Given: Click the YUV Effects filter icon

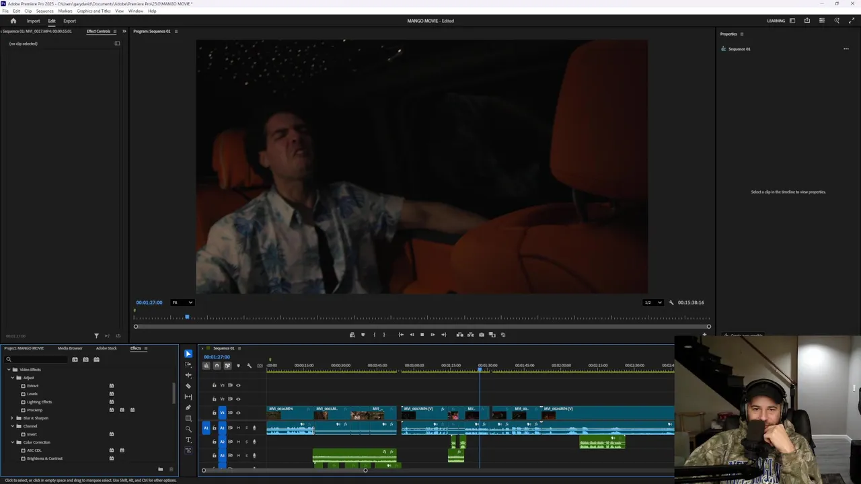Looking at the screenshot, I should coord(96,360).
